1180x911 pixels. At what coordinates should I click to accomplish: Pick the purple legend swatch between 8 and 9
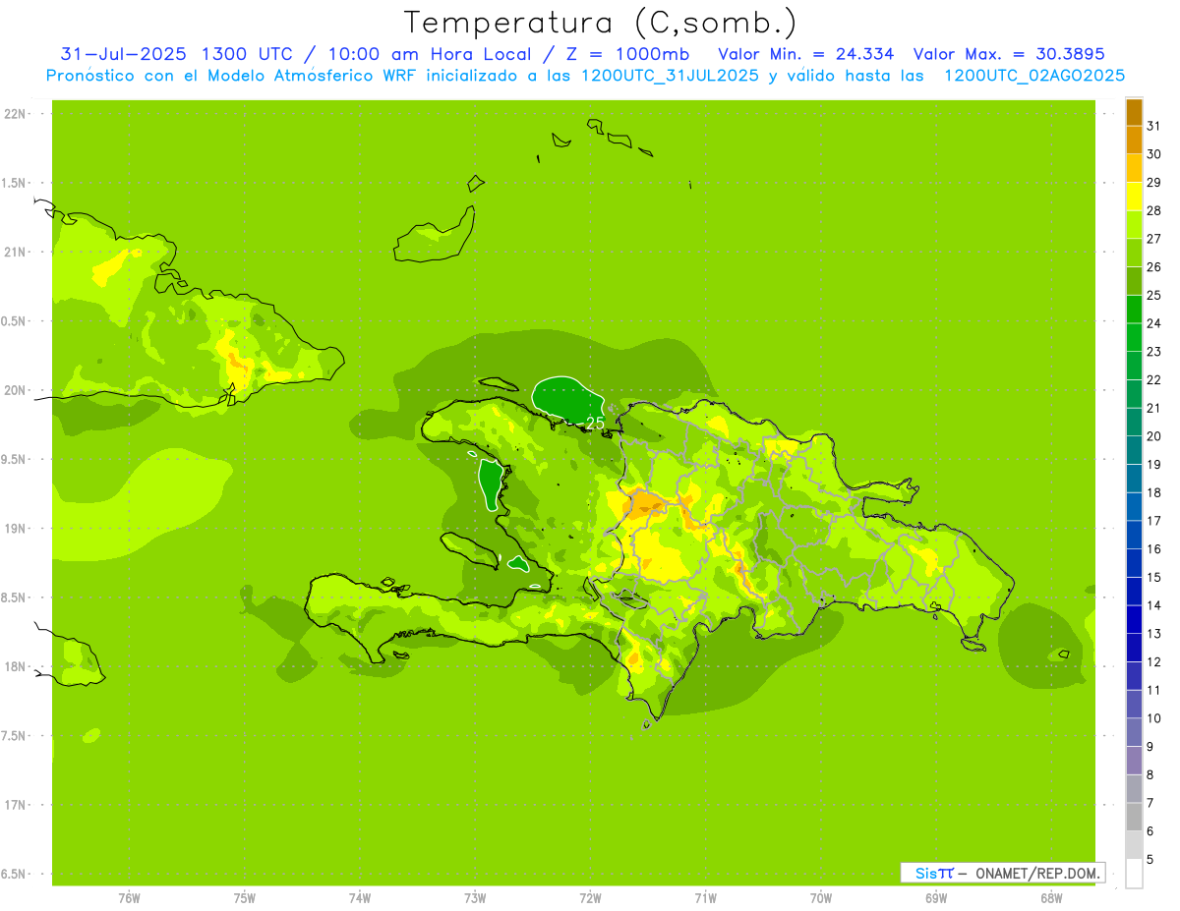(x=1134, y=761)
